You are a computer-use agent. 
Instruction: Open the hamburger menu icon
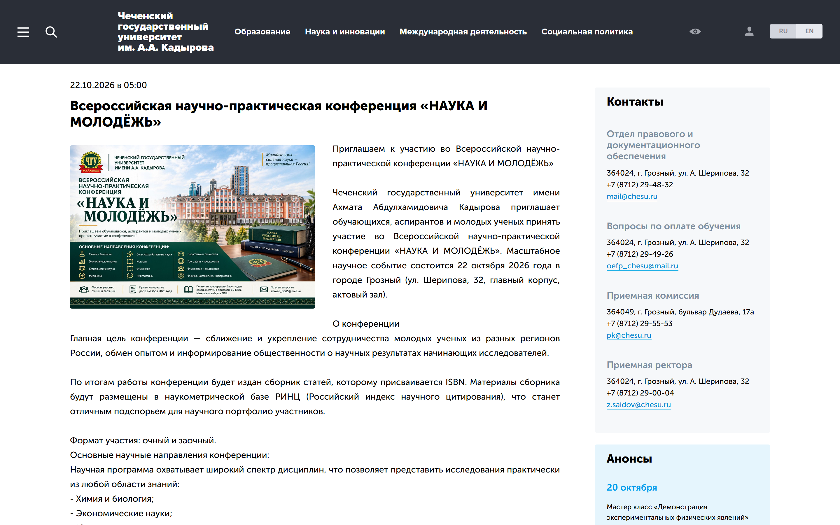[23, 32]
